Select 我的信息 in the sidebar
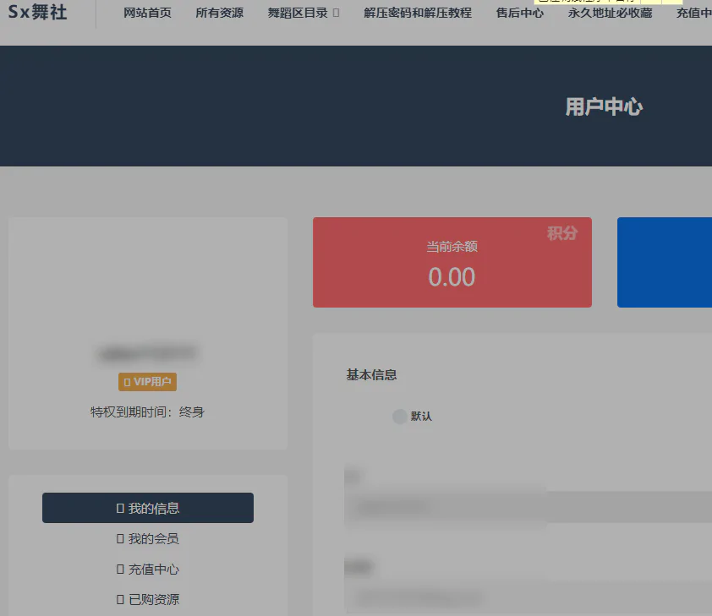This screenshot has width=712, height=616. point(148,508)
